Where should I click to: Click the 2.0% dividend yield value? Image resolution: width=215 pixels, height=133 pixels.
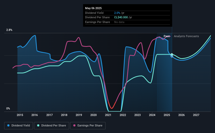click(117, 13)
